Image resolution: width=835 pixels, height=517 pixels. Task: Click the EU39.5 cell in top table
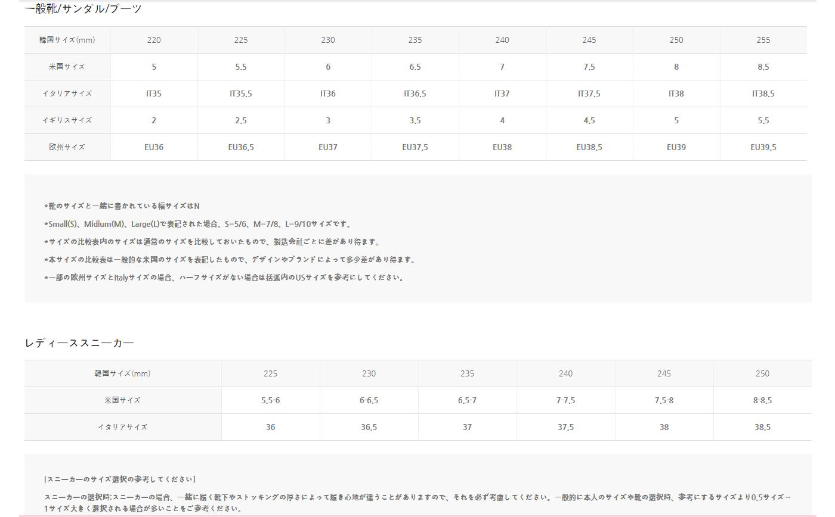(x=763, y=147)
